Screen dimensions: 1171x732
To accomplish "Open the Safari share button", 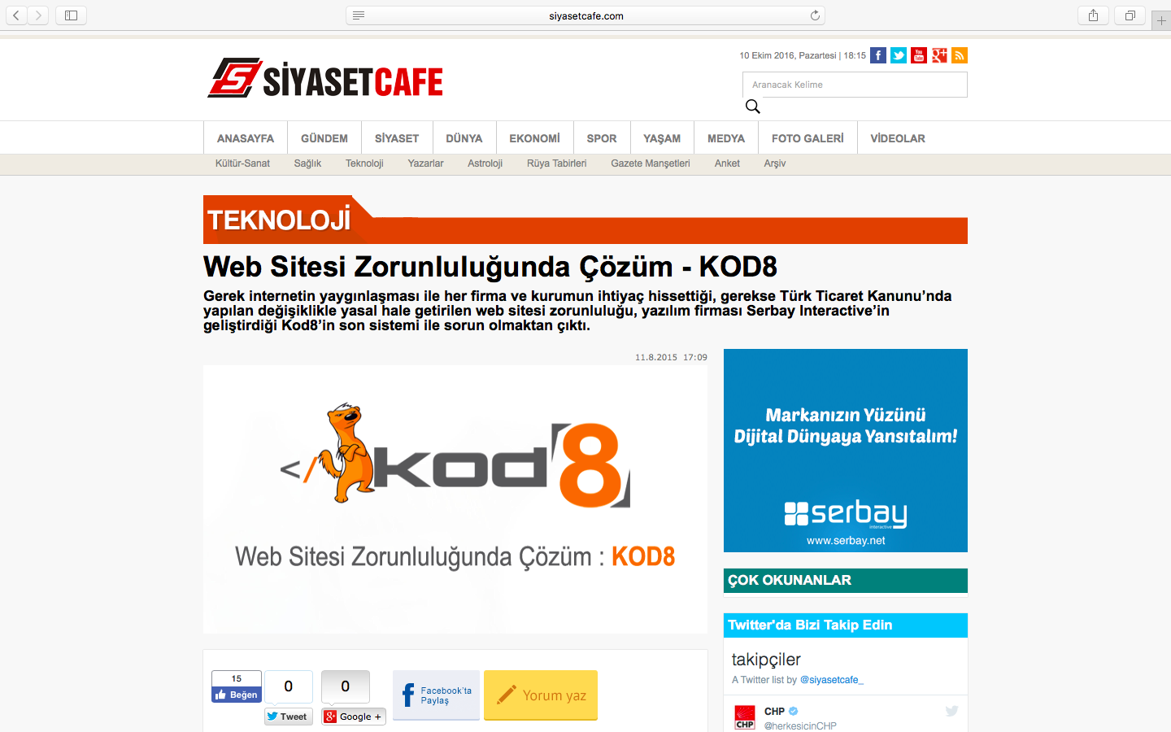I will (x=1093, y=15).
